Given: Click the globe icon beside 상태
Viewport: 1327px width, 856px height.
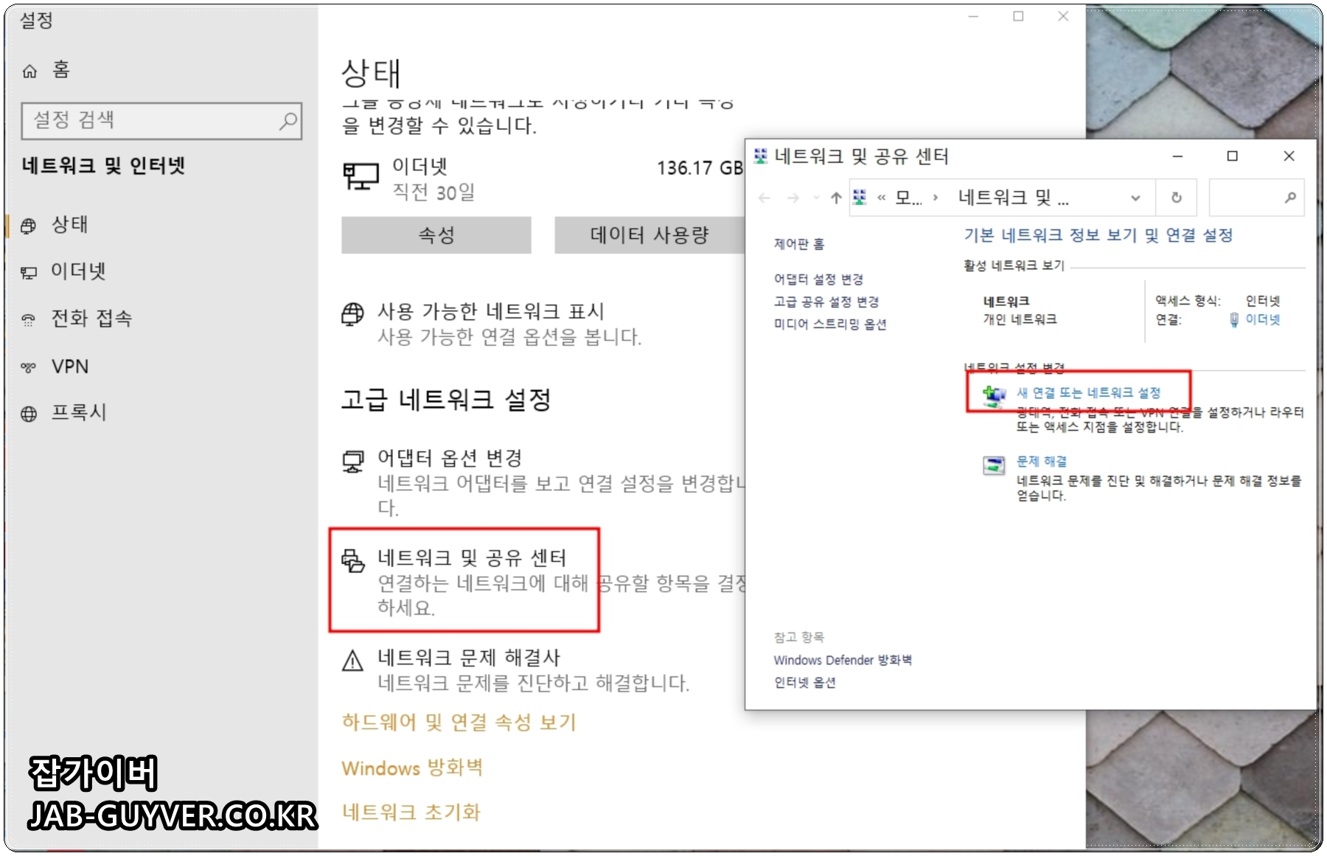Looking at the screenshot, I should [29, 226].
